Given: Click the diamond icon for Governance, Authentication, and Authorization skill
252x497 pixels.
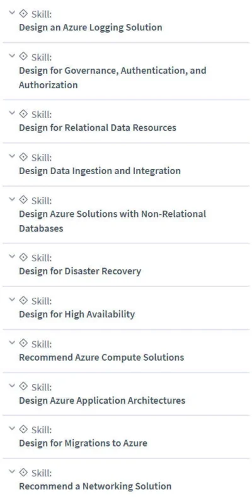Looking at the screenshot, I should pos(23,56).
